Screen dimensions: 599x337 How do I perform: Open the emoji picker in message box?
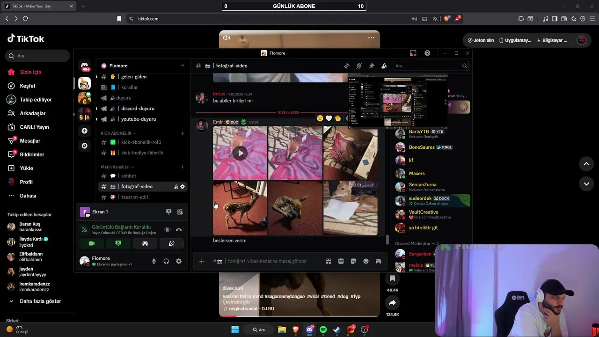click(366, 261)
